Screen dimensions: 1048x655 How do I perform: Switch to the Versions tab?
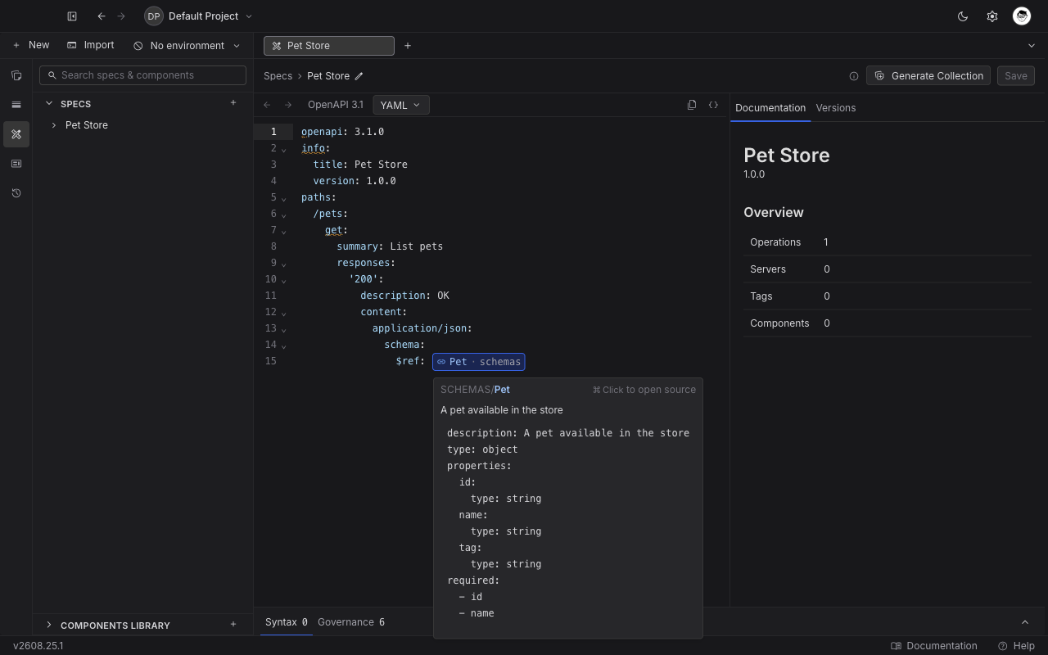836,108
